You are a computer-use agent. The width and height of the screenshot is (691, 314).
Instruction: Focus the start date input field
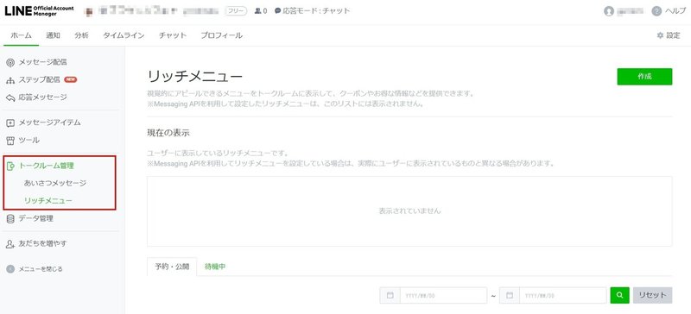pos(443,295)
